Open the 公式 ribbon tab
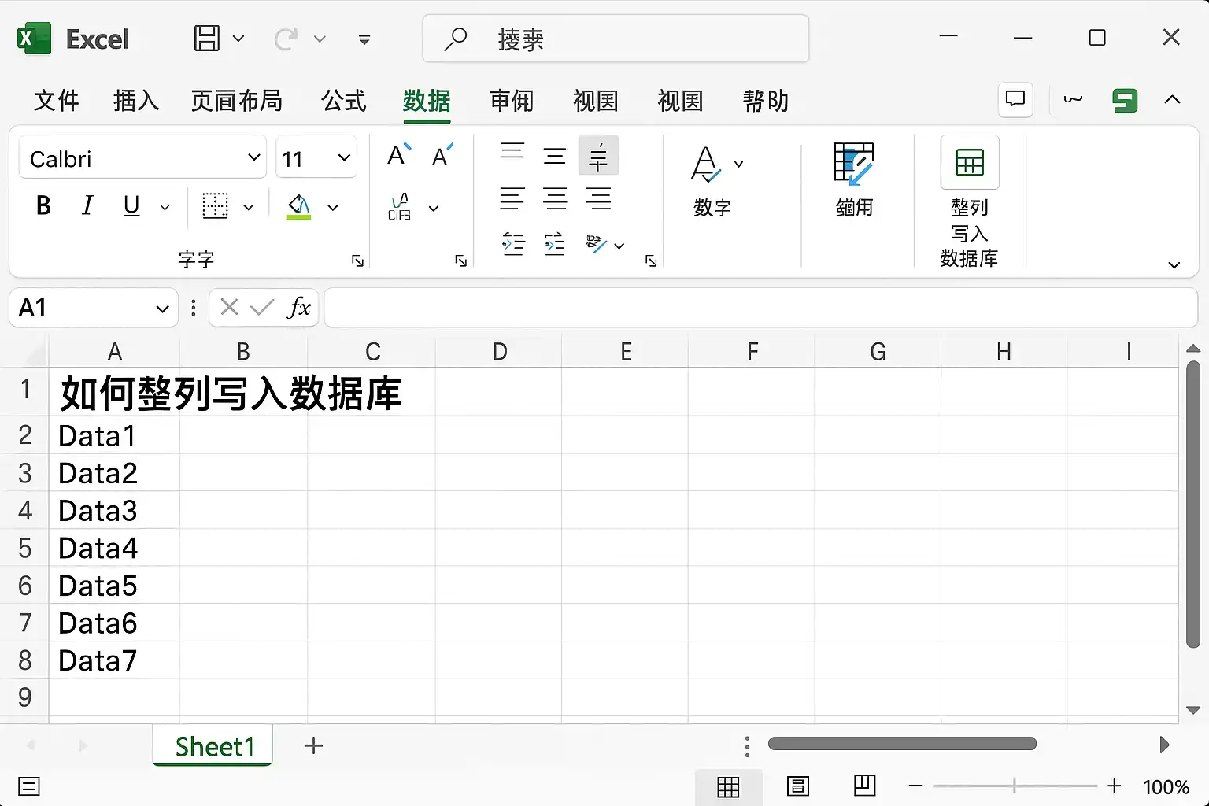 (x=344, y=101)
